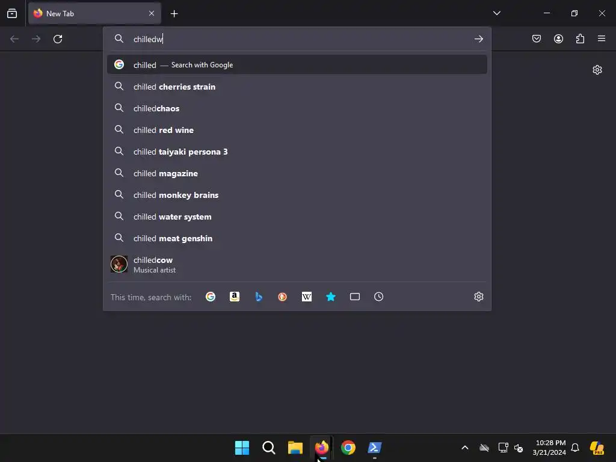
Task: Show hidden system tray icons chevron
Action: 465,448
